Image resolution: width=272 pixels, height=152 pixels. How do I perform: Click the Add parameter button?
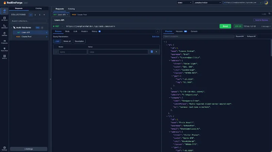pos(57,41)
